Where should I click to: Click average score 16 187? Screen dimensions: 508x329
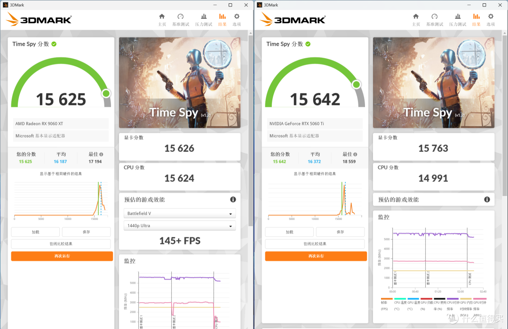[x=60, y=162]
